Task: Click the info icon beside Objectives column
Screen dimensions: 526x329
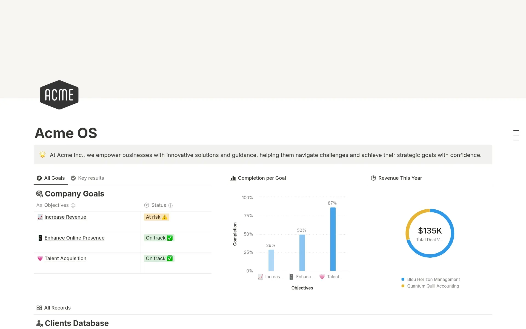Action: (73, 206)
